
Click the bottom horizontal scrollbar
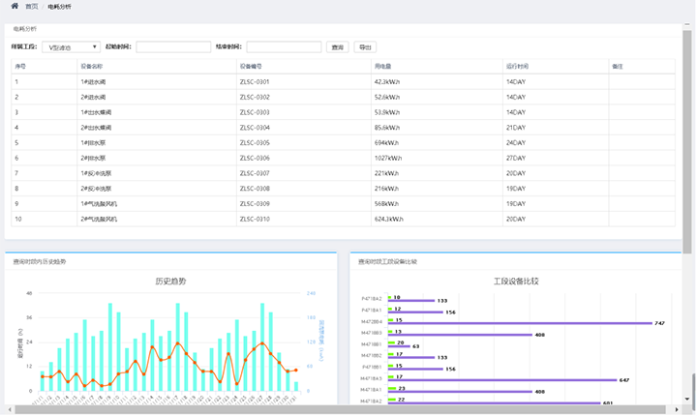pos(339,410)
